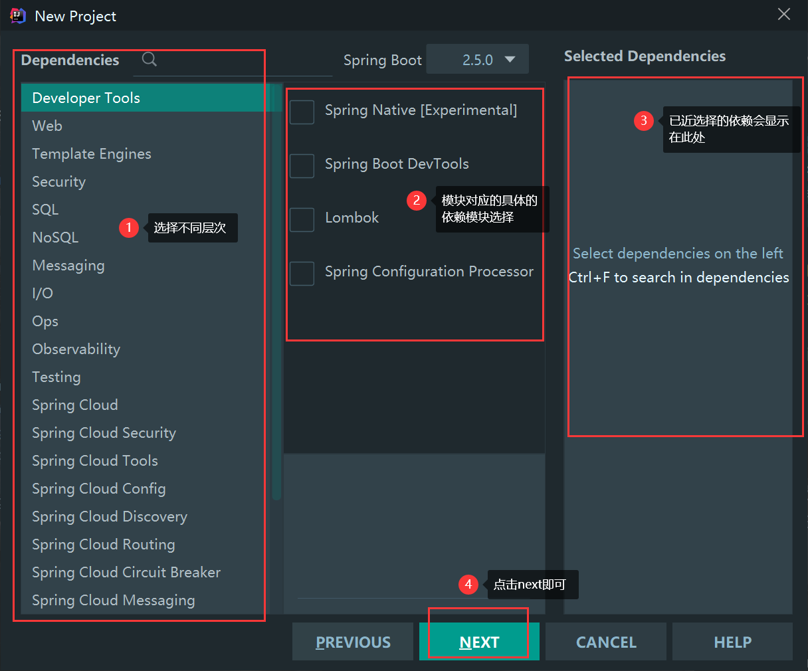The width and height of the screenshot is (808, 671).
Task: Check the Spring Boot DevTools dependency
Action: click(x=302, y=165)
